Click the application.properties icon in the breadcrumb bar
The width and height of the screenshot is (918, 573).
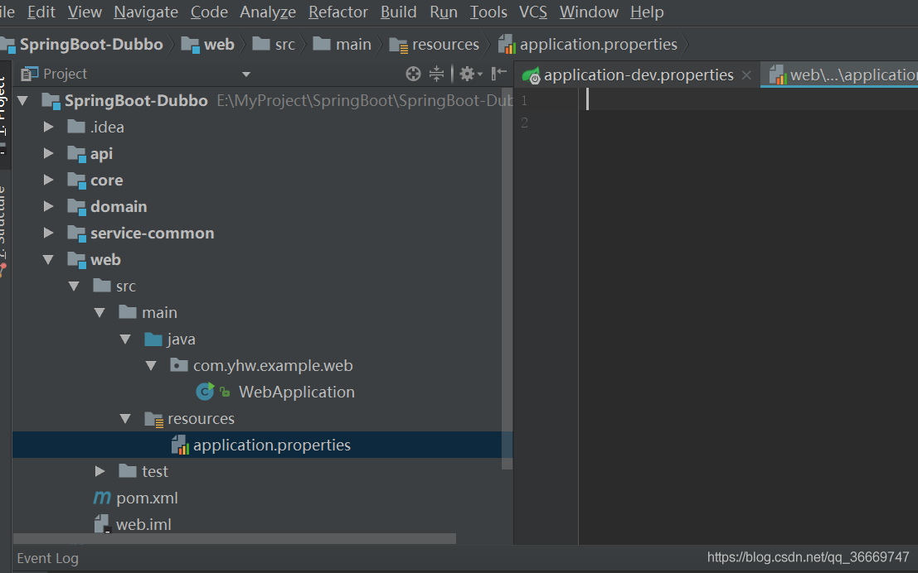click(x=507, y=44)
